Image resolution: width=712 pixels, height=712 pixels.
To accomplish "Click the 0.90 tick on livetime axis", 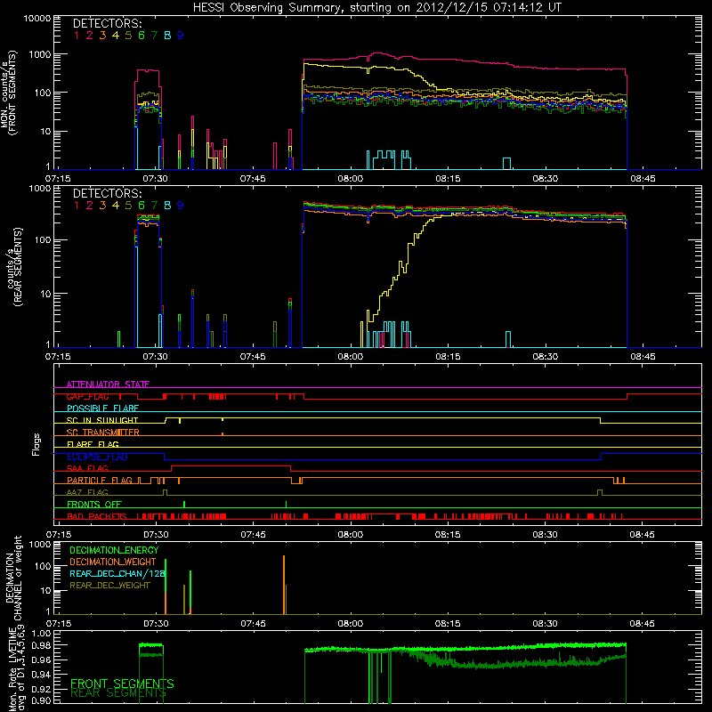I will tap(41, 700).
